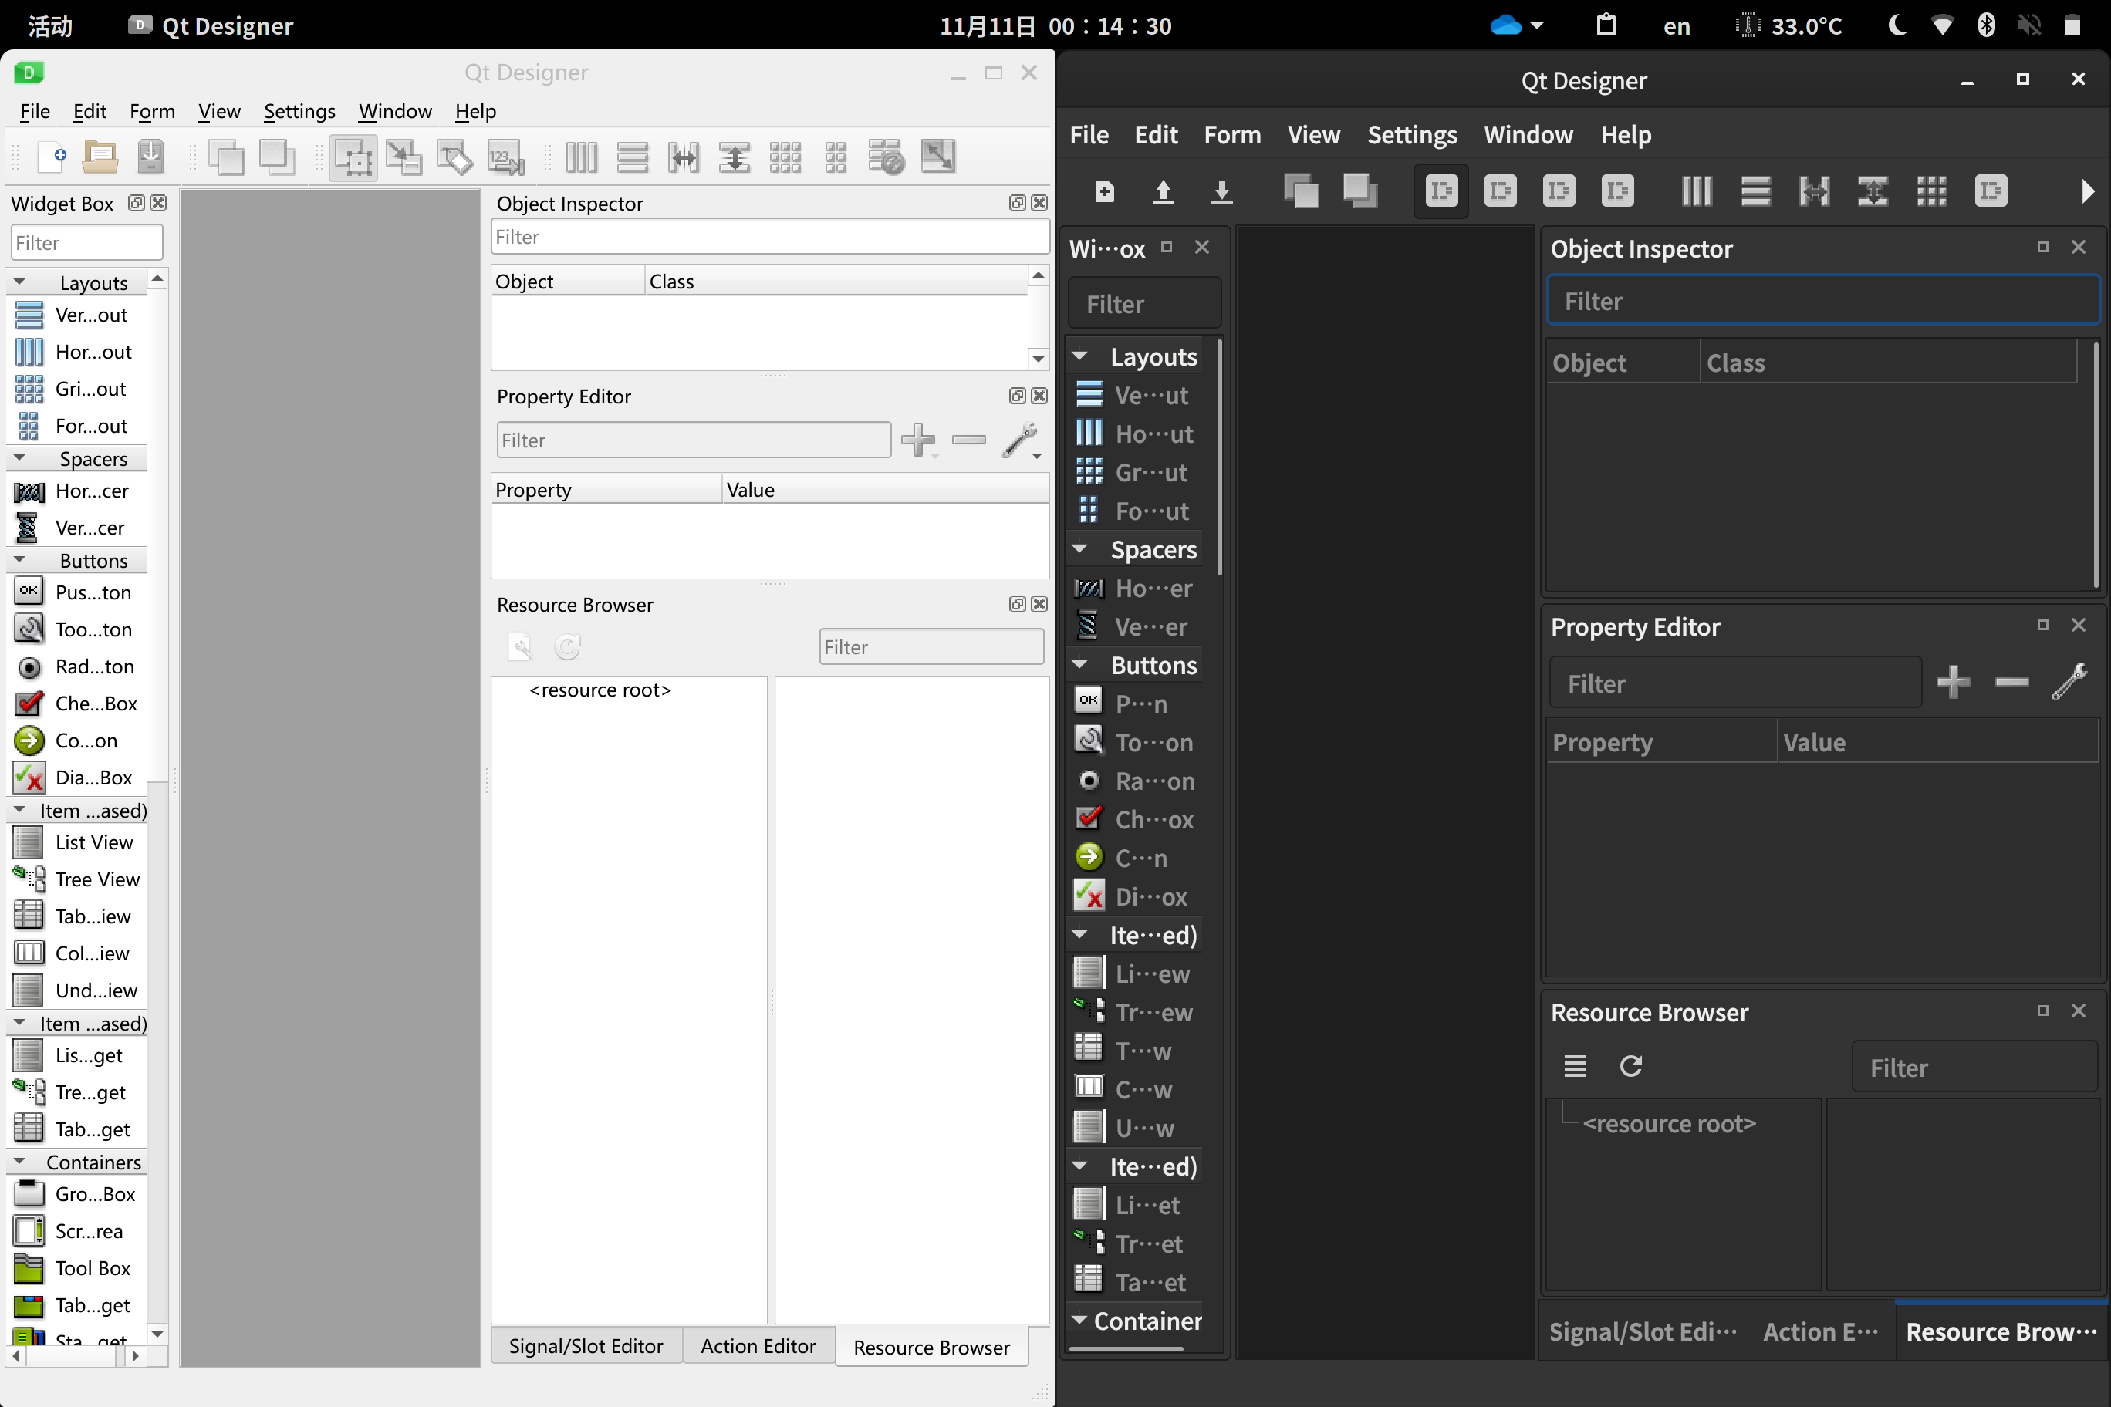Open the 活动 Activities overview
The height and width of the screenshot is (1407, 2111).
49,25
